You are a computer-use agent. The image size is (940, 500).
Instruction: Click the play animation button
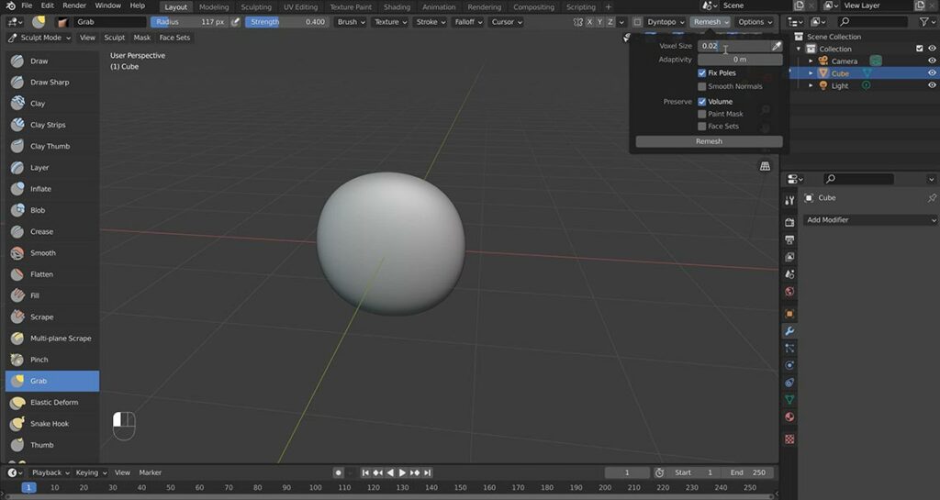click(402, 472)
